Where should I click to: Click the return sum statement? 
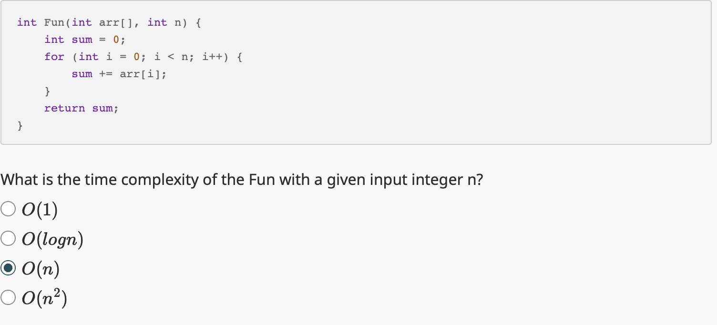(81, 108)
